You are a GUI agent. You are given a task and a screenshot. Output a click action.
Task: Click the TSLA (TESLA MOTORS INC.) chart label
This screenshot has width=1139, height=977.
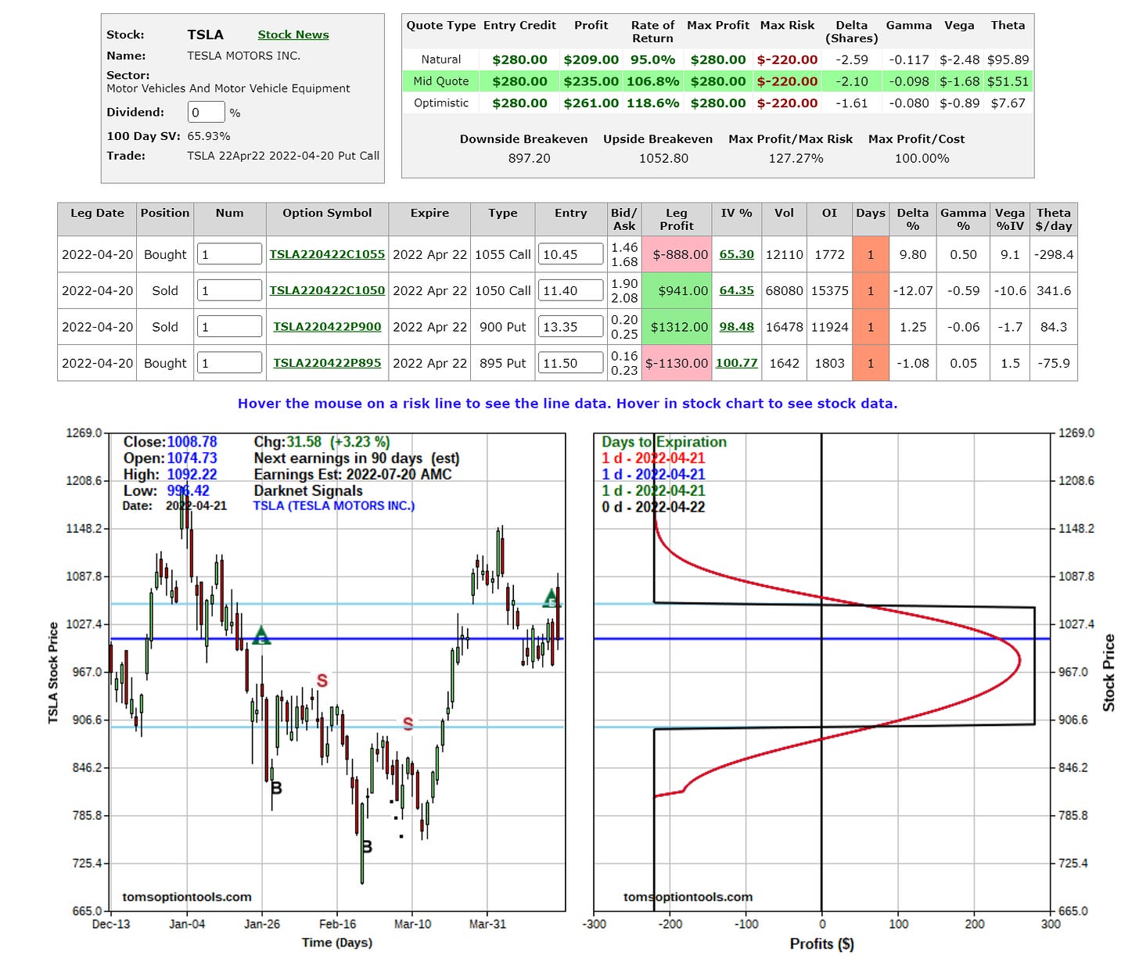tap(334, 506)
